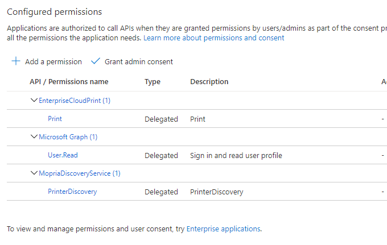Collapse the Microsoft Graph group chevron
The height and width of the screenshot is (245, 387).
coord(34,137)
